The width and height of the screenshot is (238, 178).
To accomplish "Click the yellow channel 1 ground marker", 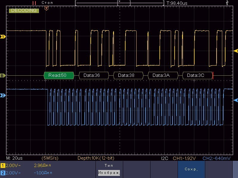I will (x=3, y=37).
